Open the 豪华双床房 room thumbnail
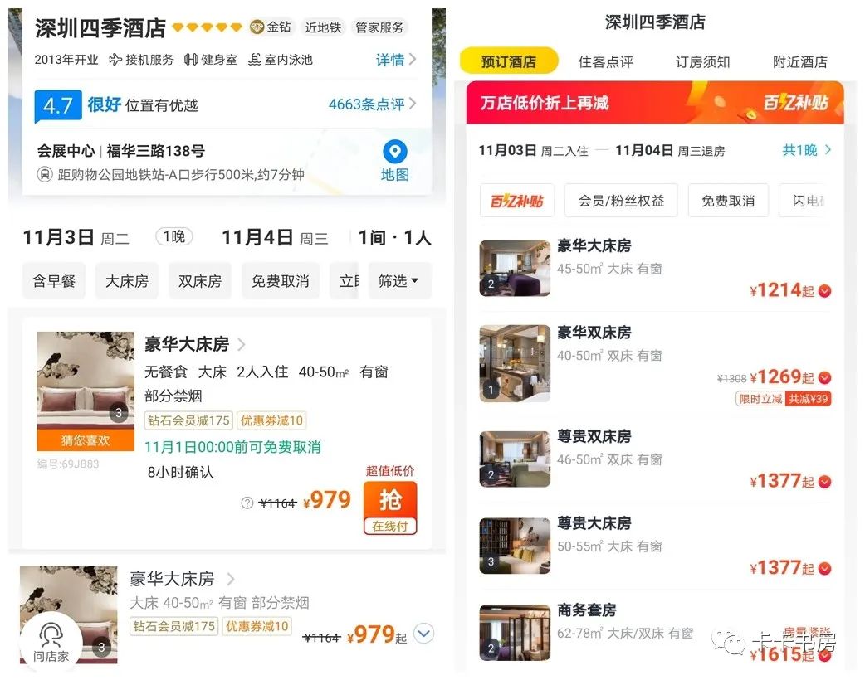Screen dimensions: 865x680 (515, 363)
